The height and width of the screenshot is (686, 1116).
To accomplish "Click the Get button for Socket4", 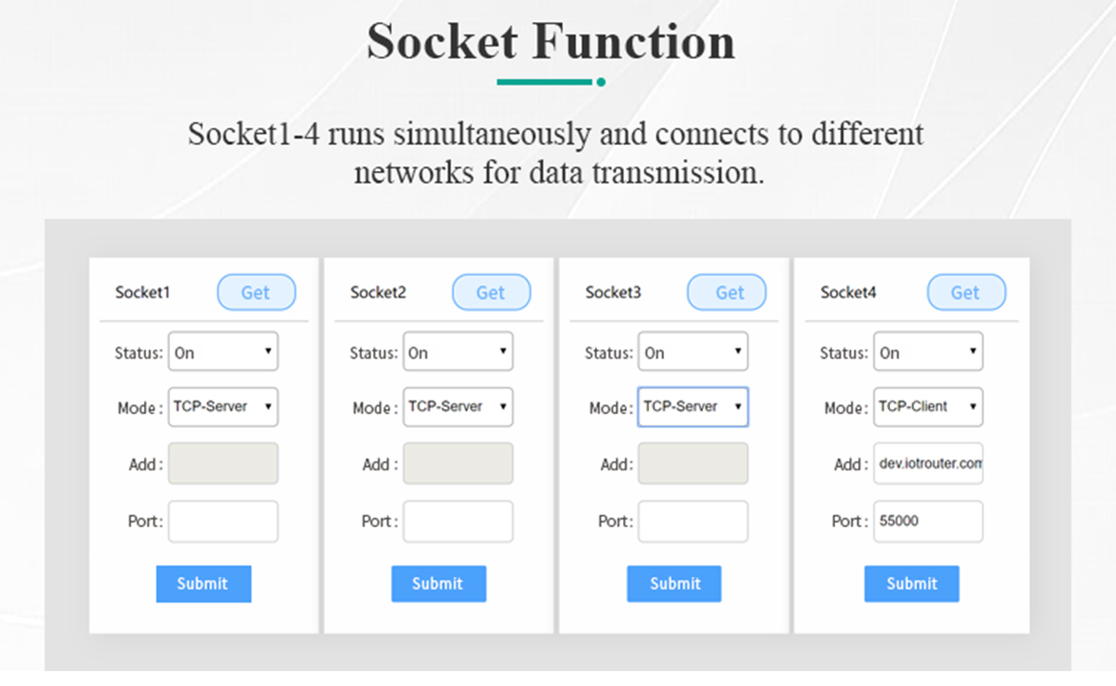I will [966, 293].
